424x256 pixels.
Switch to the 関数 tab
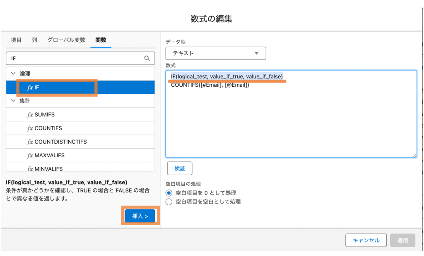tap(101, 40)
